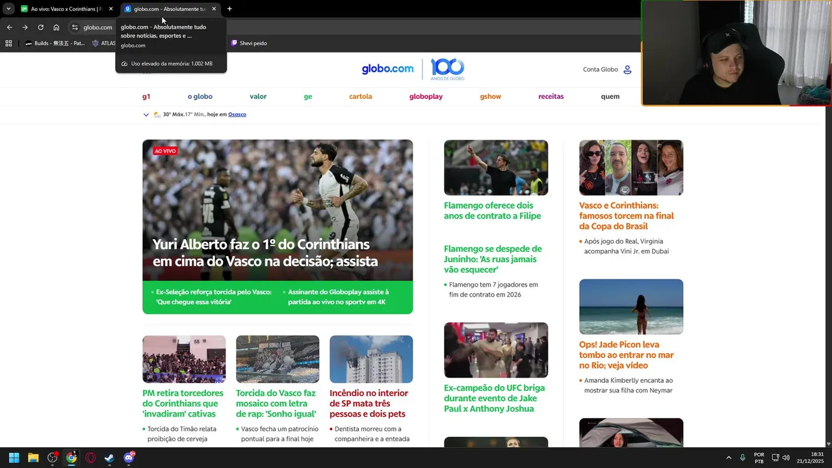Open the volume speaker icon
Image resolution: width=832 pixels, height=468 pixels.
[x=786, y=458]
